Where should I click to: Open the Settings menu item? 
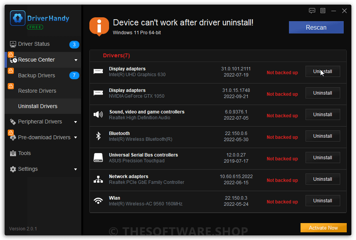click(x=43, y=169)
